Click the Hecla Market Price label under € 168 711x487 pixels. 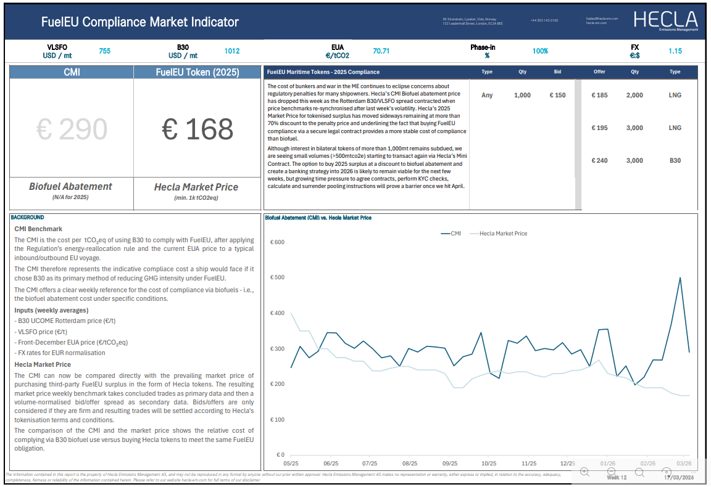(196, 187)
